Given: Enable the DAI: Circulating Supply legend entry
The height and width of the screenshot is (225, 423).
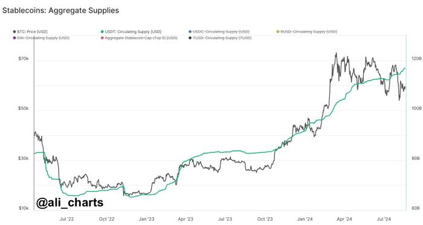Looking at the screenshot, I should [41, 38].
